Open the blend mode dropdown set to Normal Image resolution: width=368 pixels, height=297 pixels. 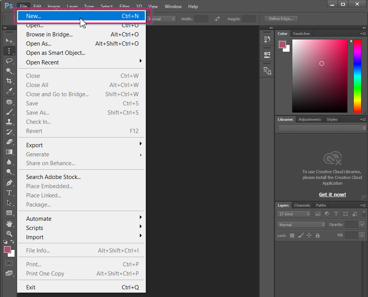pos(301,225)
